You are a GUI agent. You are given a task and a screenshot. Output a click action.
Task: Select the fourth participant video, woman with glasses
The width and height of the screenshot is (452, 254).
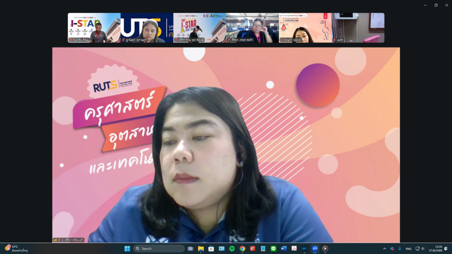click(252, 28)
